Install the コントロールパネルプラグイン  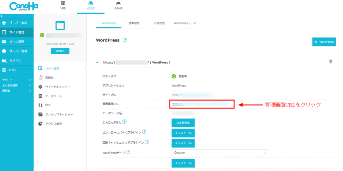[183, 133]
